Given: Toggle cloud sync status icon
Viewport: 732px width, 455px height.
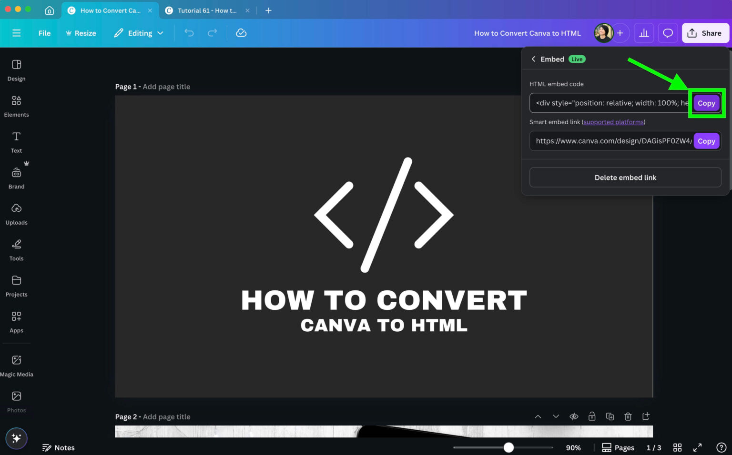Looking at the screenshot, I should [241, 33].
